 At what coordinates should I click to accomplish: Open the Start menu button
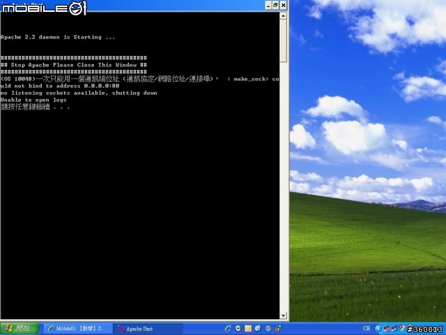click(20, 329)
